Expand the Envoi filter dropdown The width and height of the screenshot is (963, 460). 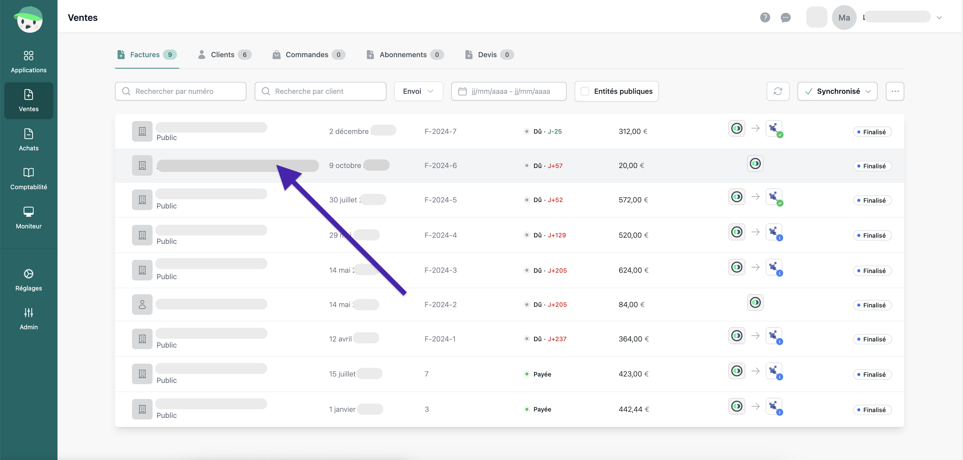(x=418, y=91)
